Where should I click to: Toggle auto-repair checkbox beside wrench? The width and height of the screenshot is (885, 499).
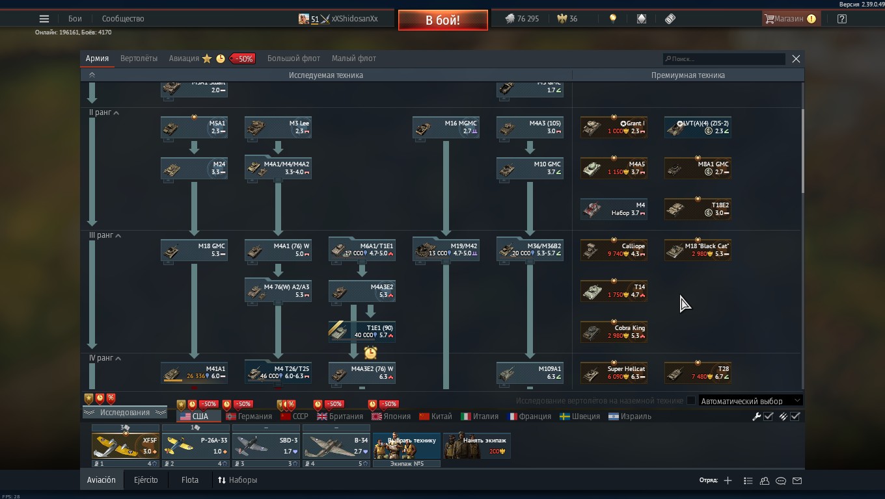tap(769, 416)
